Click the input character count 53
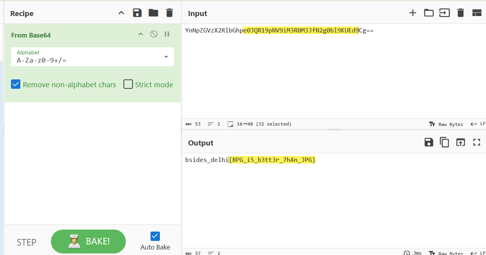The width and height of the screenshot is (486, 255). coord(193,124)
